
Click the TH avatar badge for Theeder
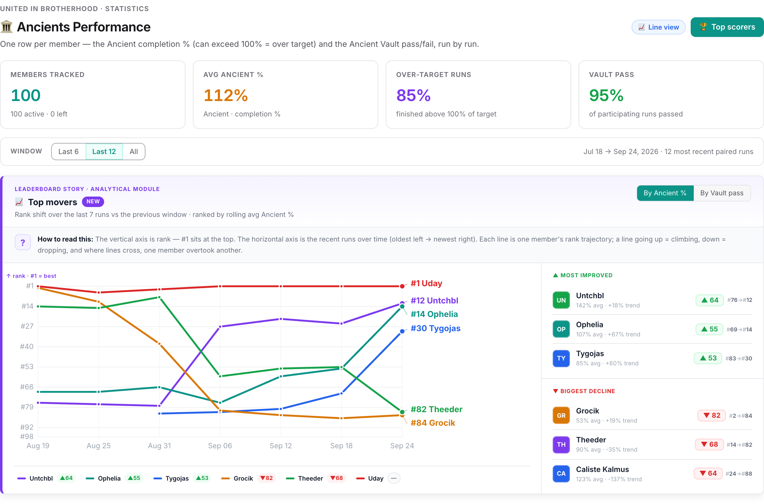pos(561,445)
